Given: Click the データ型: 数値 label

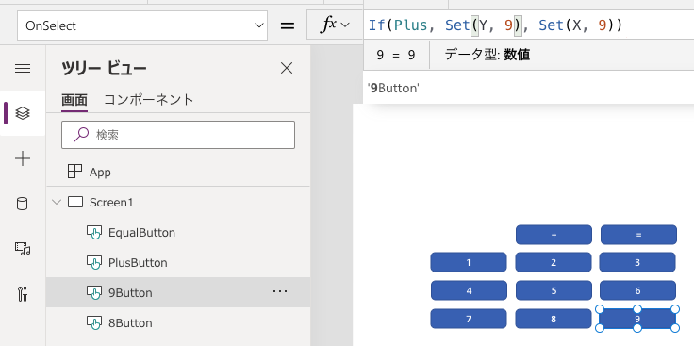Looking at the screenshot, I should pyautogui.click(x=487, y=55).
